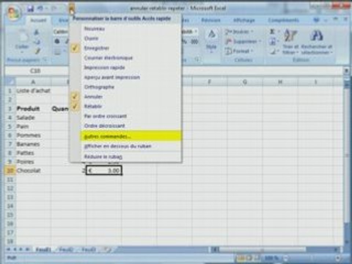Click the thousands separator 000 button

click(194, 41)
